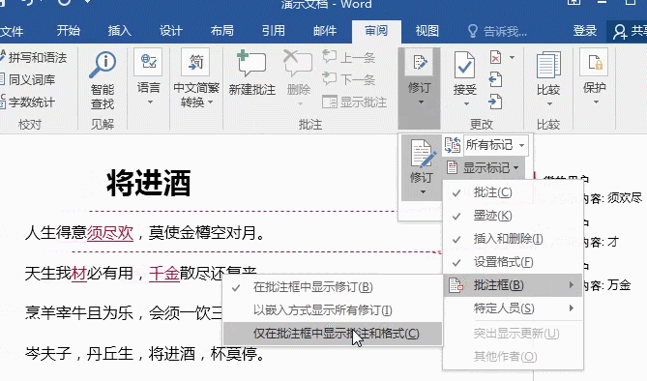Viewport: 647px width, 381px height.
Task: Expand the Language (语言) dropdown arrow
Action: (x=149, y=102)
